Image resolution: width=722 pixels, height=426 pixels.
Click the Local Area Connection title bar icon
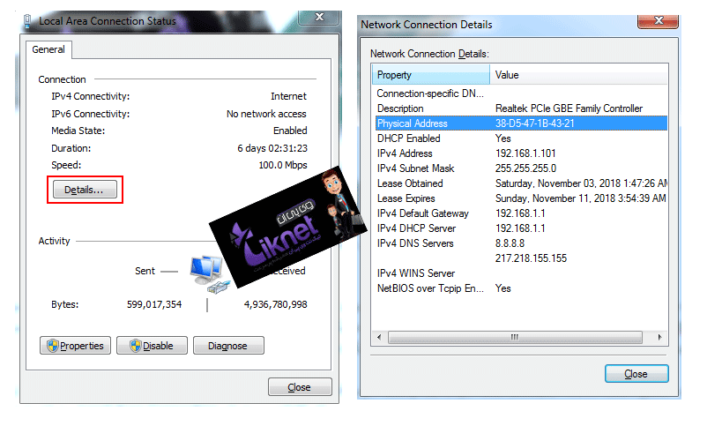click(29, 20)
